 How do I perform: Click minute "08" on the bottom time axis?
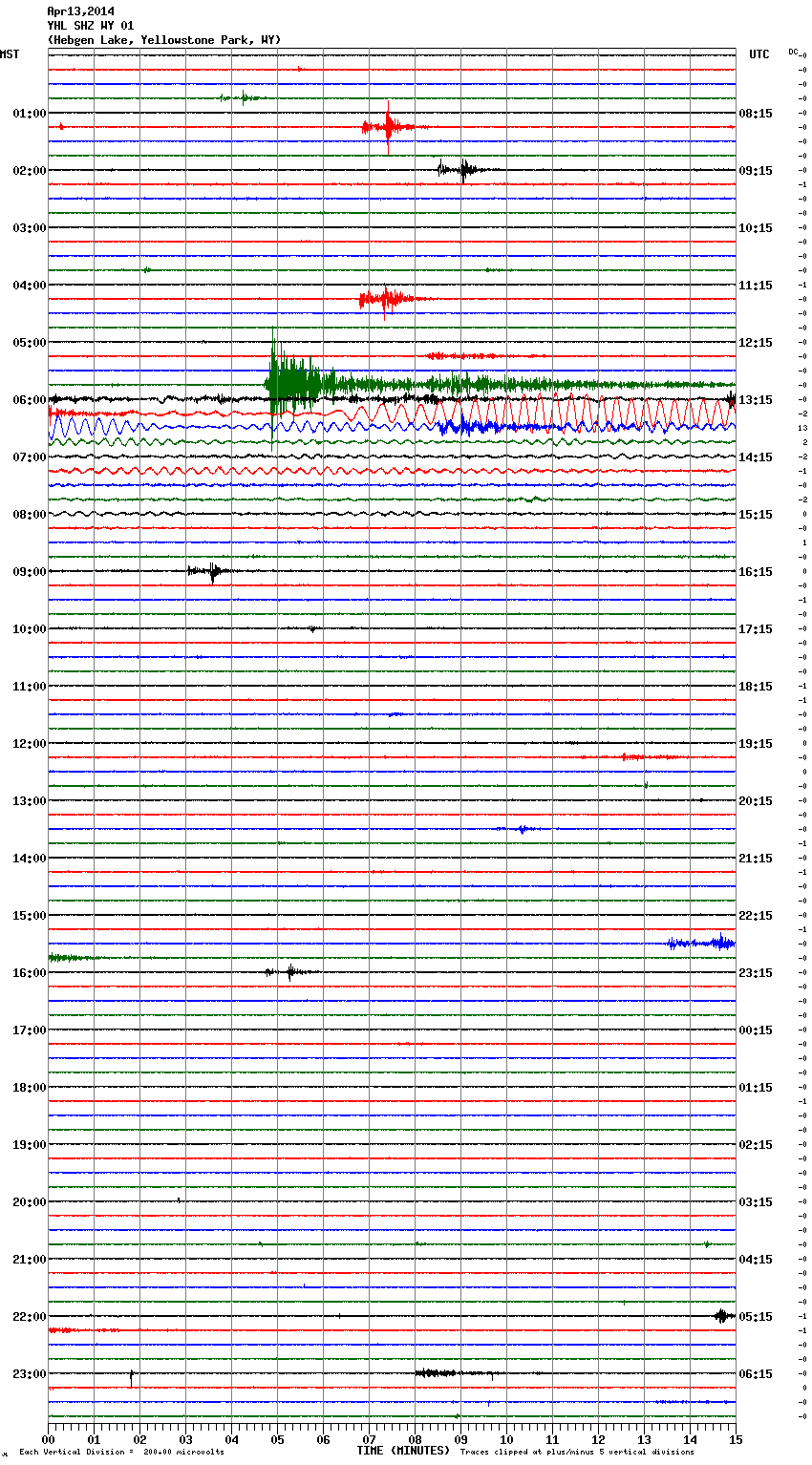click(415, 1439)
